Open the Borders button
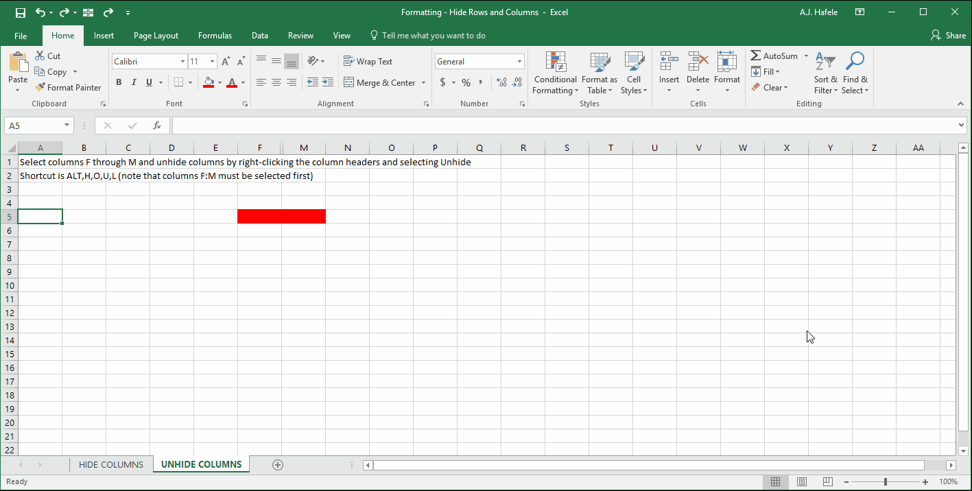The image size is (972, 491). (x=178, y=82)
